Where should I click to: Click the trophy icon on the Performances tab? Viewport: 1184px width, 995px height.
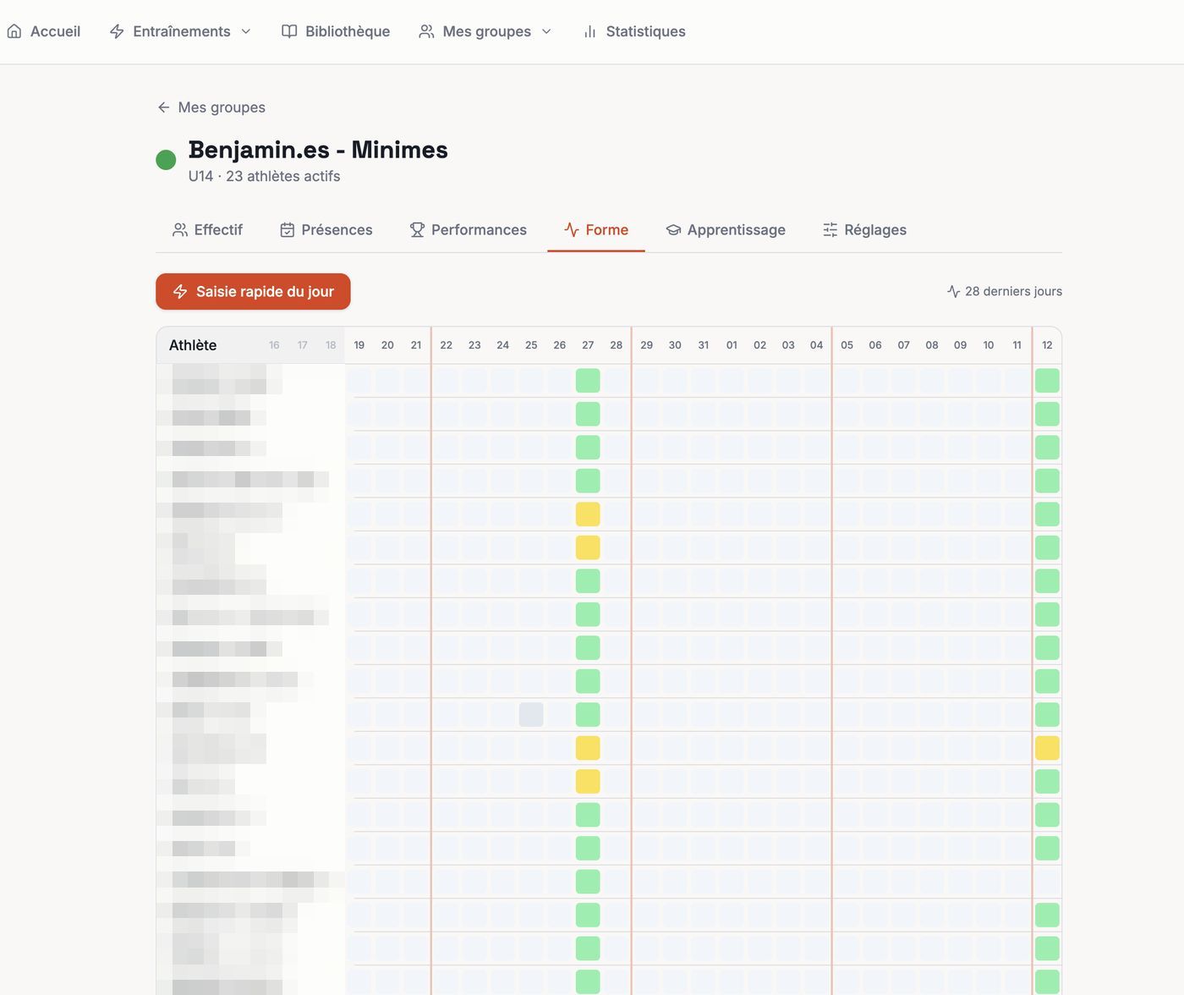point(417,230)
